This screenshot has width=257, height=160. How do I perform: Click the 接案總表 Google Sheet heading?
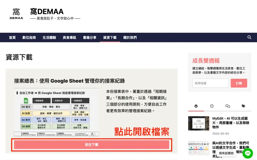(69, 81)
